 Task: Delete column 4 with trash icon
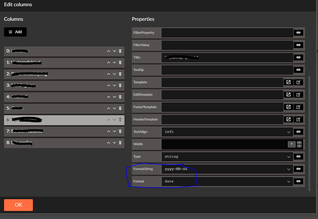tap(120, 97)
